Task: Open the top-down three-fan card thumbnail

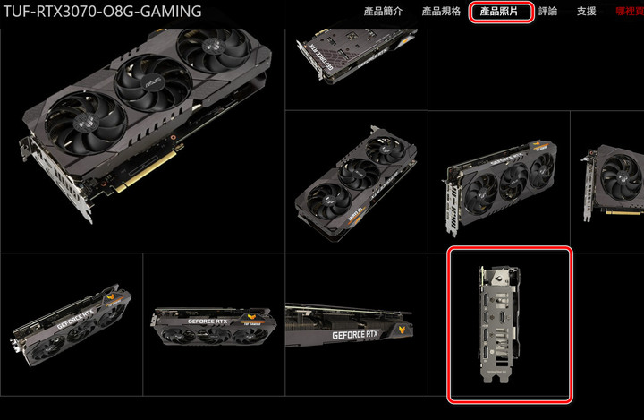Action: point(357,182)
